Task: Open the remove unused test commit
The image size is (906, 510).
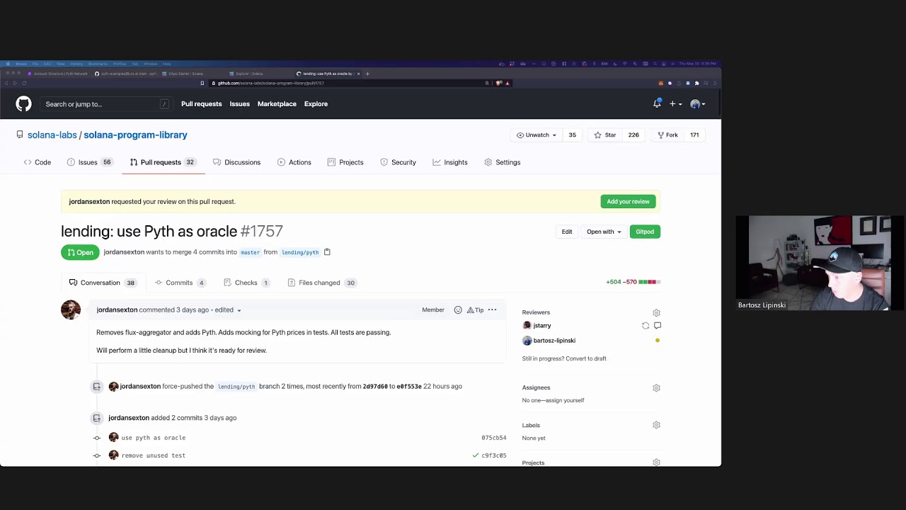Action: (154, 455)
